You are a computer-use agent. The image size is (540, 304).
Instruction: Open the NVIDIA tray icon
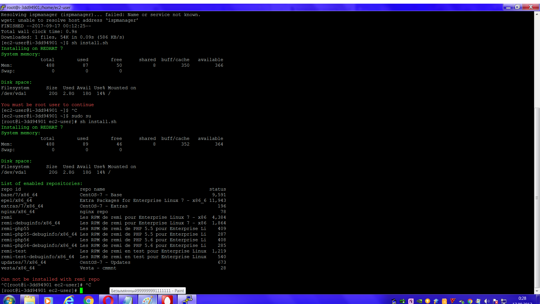(x=419, y=301)
